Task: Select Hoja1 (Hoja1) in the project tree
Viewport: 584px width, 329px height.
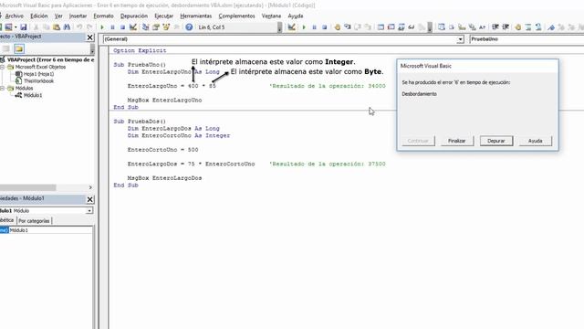Action: coord(38,74)
